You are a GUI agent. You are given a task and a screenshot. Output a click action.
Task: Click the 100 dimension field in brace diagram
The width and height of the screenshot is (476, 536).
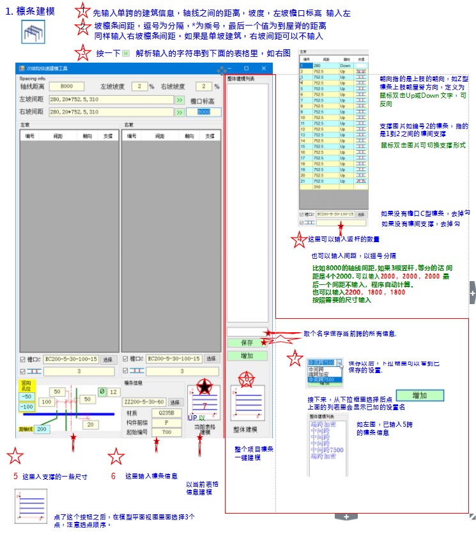47,402
